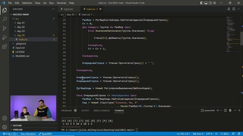
Task: Select the Terminal panel tab
Action: (119, 111)
